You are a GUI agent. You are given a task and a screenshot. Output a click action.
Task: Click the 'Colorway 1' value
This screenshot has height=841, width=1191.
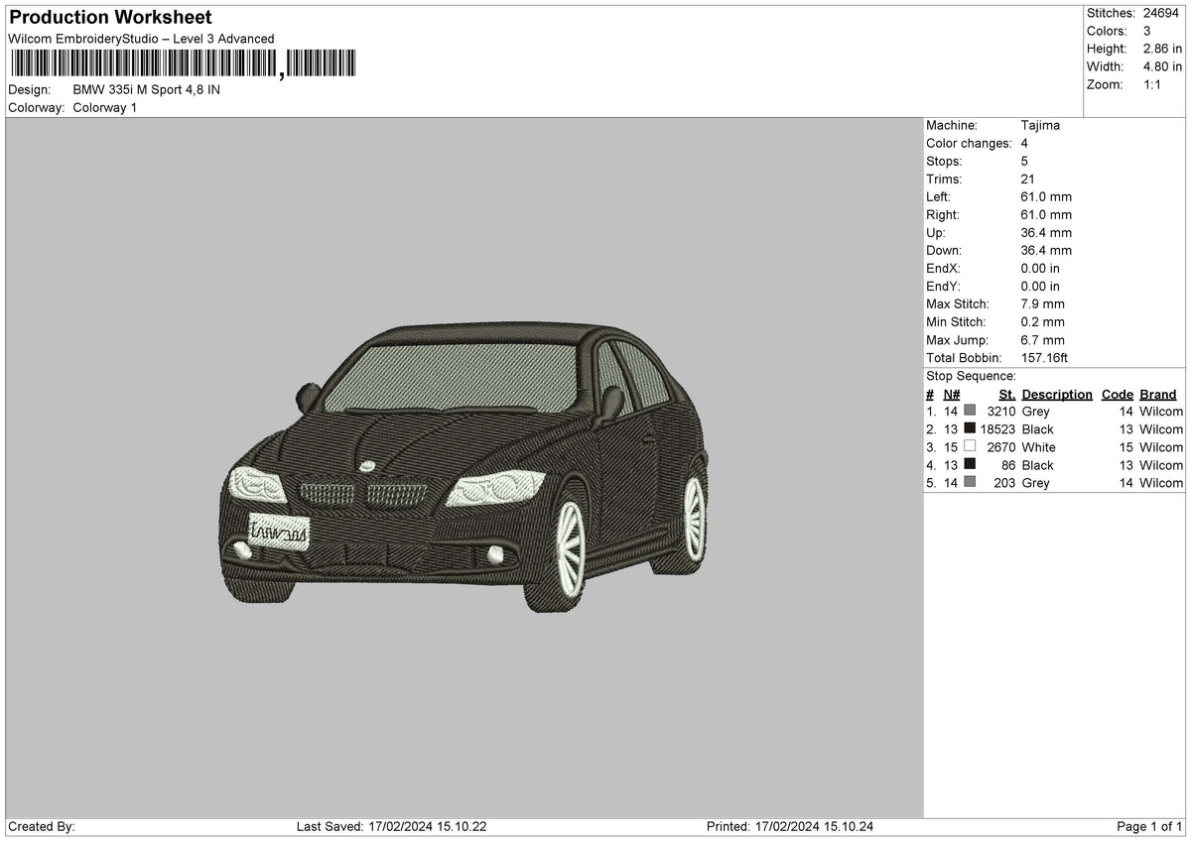[105, 107]
